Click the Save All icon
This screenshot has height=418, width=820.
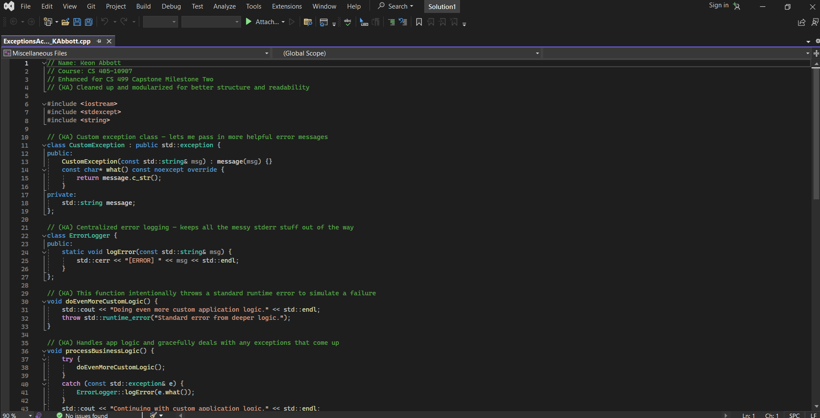88,22
